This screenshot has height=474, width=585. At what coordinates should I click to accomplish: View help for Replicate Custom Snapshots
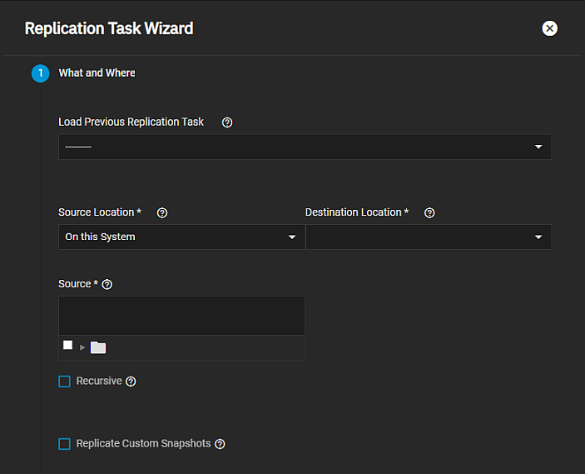click(220, 444)
